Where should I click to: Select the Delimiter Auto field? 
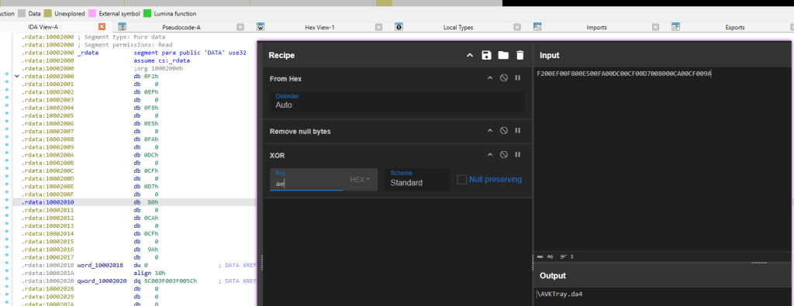pyautogui.click(x=397, y=101)
